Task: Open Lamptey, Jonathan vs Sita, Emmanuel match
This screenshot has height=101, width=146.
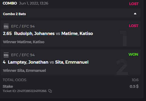Action: [x=48, y=62]
